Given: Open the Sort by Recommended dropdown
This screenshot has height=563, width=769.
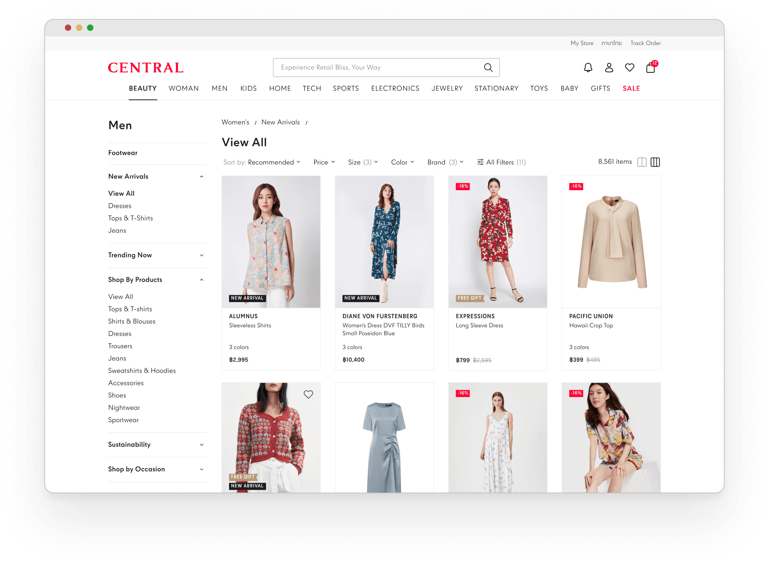Looking at the screenshot, I should pos(262,162).
